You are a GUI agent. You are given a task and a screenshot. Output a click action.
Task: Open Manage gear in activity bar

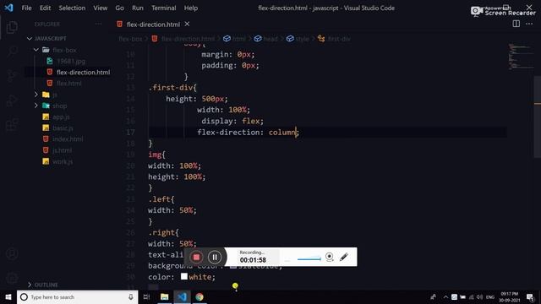pyautogui.click(x=12, y=278)
